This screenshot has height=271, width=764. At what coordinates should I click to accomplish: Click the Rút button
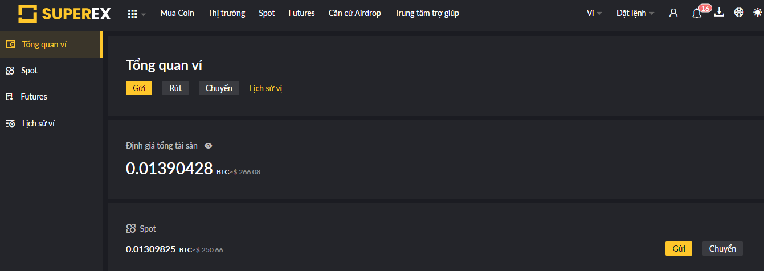click(175, 88)
